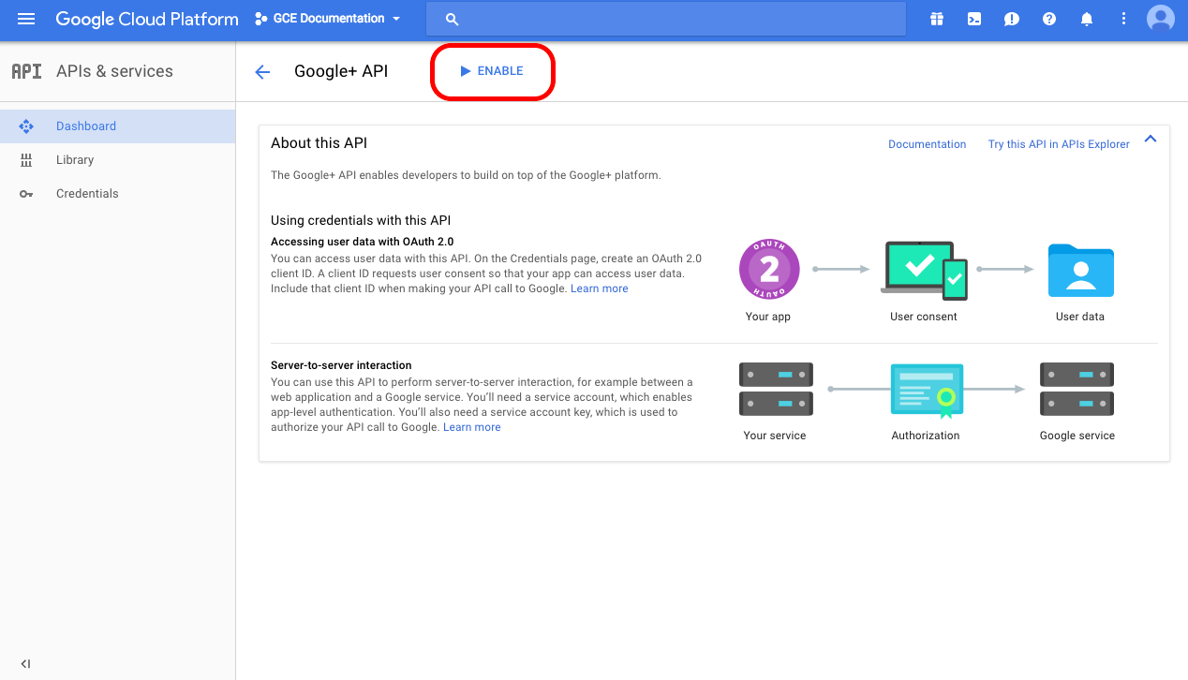The width and height of the screenshot is (1188, 680).
Task: Click the Accessing user data with OAuth 2.0 subheading
Action: (x=362, y=242)
